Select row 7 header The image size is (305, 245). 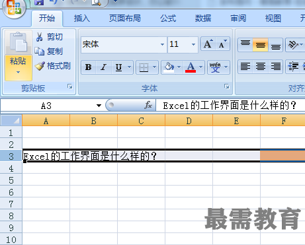point(11,203)
